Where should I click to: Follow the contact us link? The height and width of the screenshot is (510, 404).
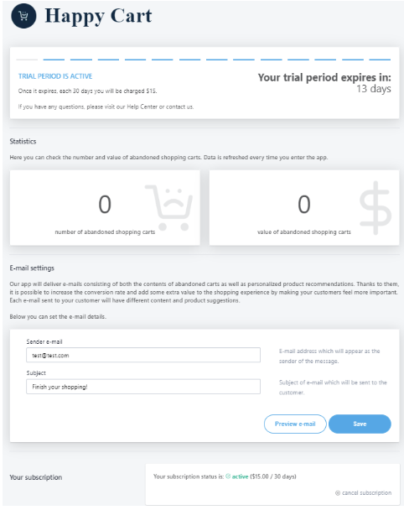(179, 107)
